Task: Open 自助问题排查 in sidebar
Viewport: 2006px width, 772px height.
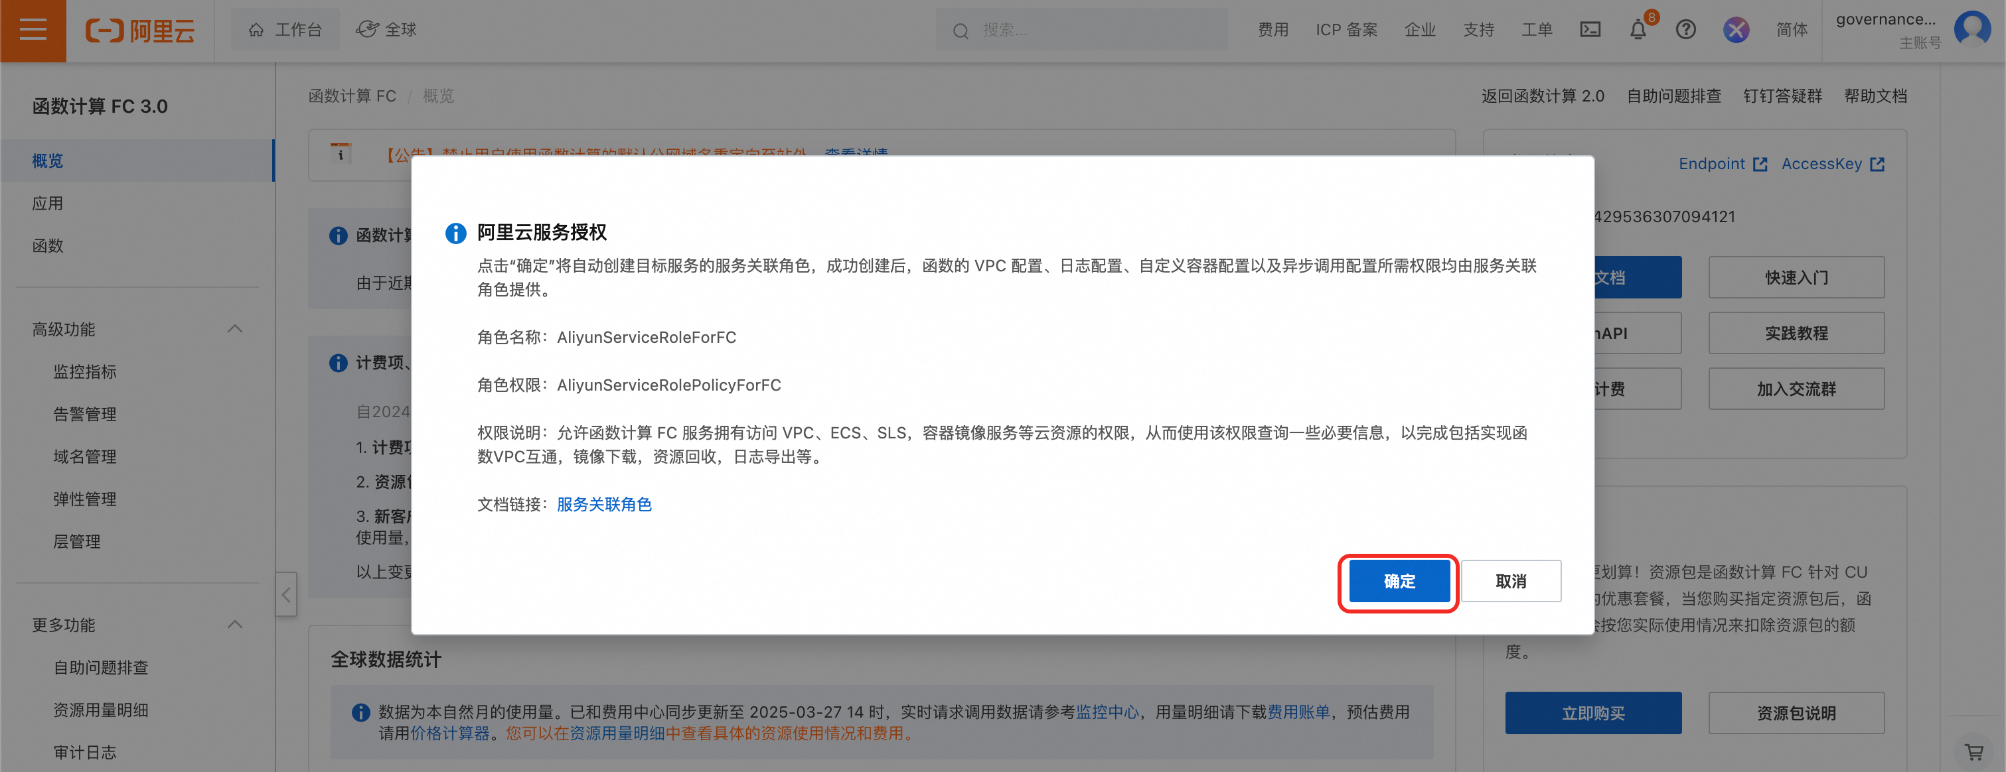Action: (100, 667)
